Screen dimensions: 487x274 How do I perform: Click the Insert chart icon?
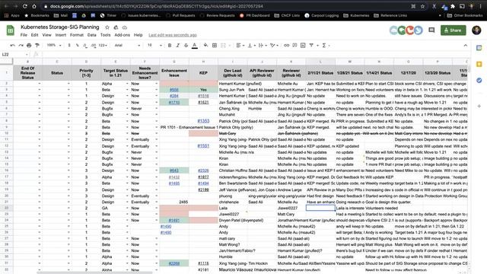pyautogui.click(x=303, y=46)
